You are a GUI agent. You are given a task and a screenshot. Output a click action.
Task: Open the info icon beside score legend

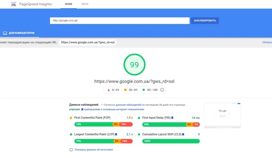pyautogui.click(x=162, y=90)
